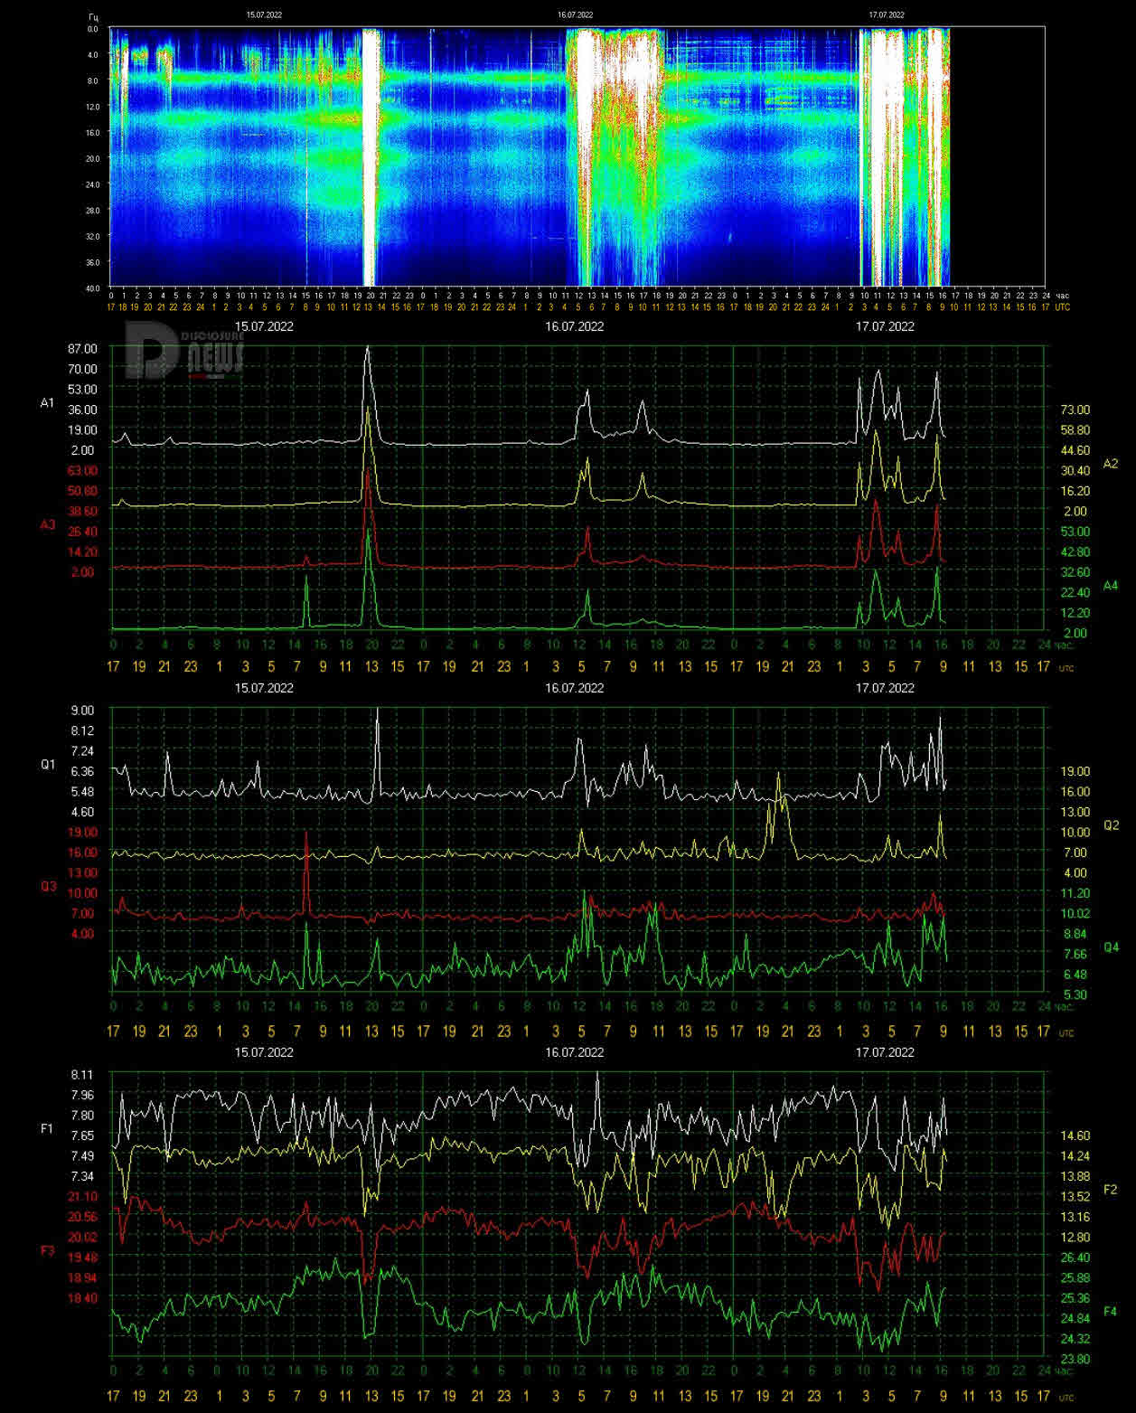Screen dimensions: 1136x1413
Task: Click the "23.80" green value on the F4 scale
Action: 1075,1359
